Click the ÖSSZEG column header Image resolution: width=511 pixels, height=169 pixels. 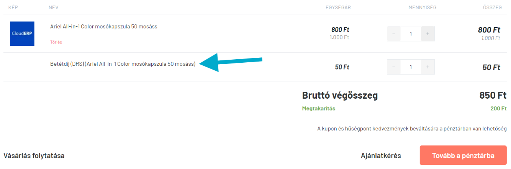pos(492,7)
